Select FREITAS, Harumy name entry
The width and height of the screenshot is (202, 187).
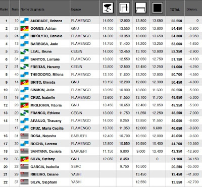click(45, 67)
